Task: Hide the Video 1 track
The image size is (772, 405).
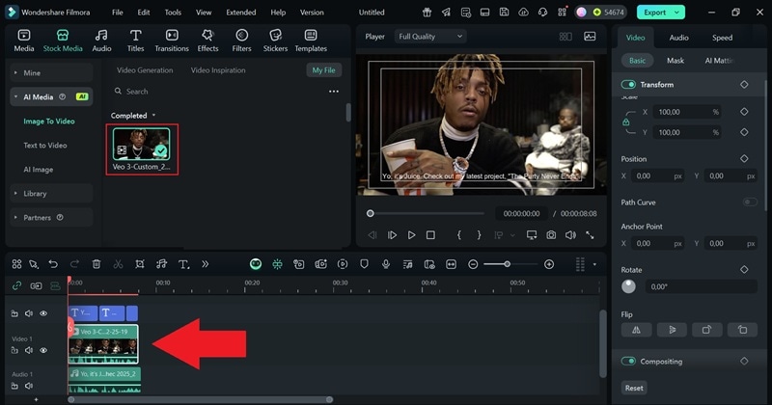Action: [43, 350]
